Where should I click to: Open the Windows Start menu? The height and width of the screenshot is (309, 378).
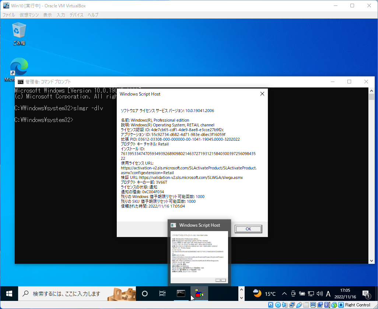9,294
